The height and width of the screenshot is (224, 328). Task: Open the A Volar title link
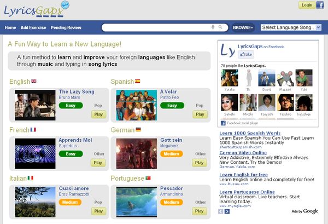coord(168,92)
